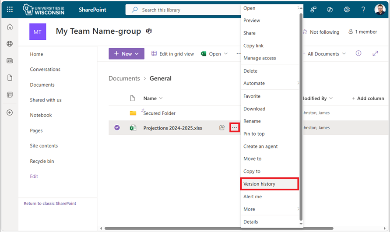Click Add column header button
Screen dimensions: 390x232
point(368,98)
